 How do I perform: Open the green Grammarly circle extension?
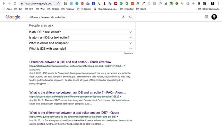pos(121,3)
